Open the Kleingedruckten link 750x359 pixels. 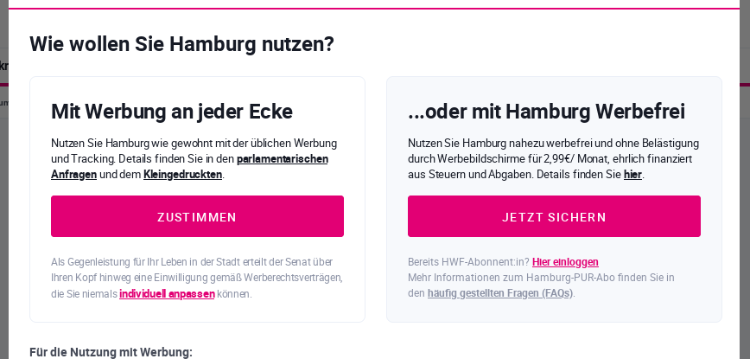tap(182, 174)
